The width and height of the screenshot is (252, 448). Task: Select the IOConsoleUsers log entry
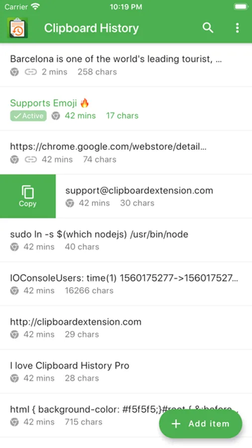(x=126, y=284)
